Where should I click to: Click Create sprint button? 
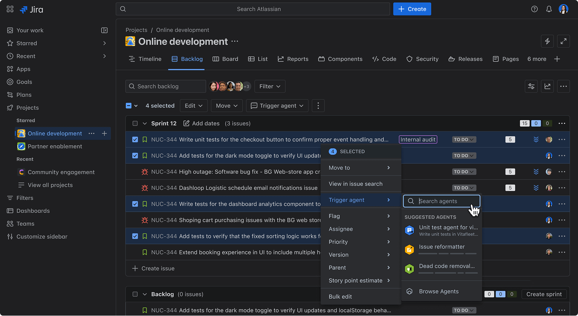[x=544, y=294]
